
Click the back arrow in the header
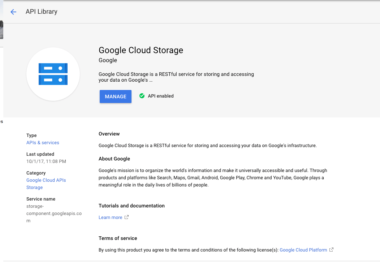(x=13, y=12)
